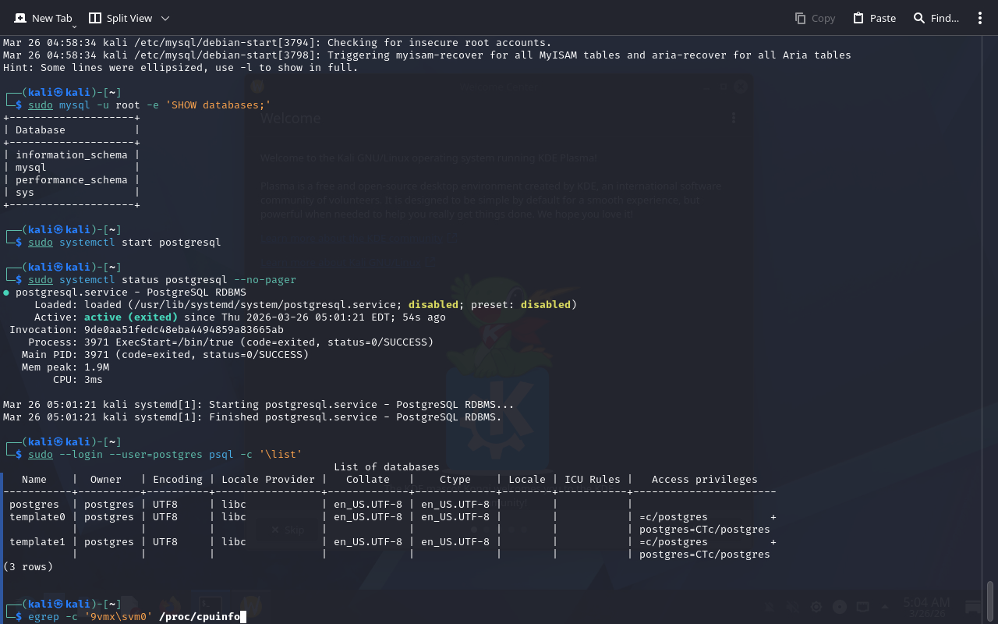
Task: Click the template0 row name
Action: pyautogui.click(x=37, y=517)
